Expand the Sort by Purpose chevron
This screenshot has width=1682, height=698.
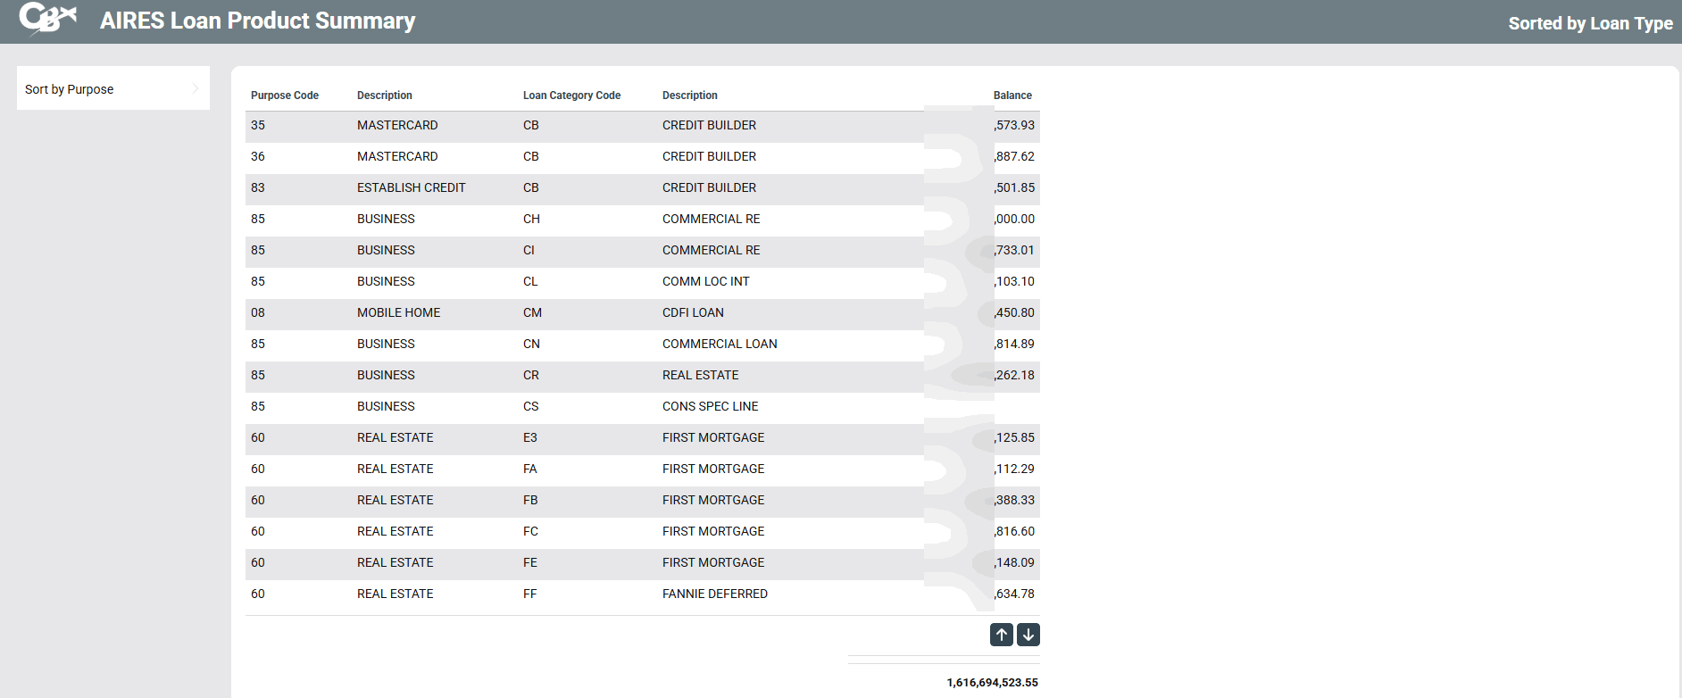click(x=196, y=88)
